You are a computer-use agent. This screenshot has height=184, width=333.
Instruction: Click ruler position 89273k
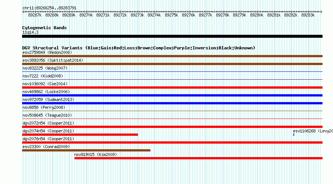click(x=137, y=15)
